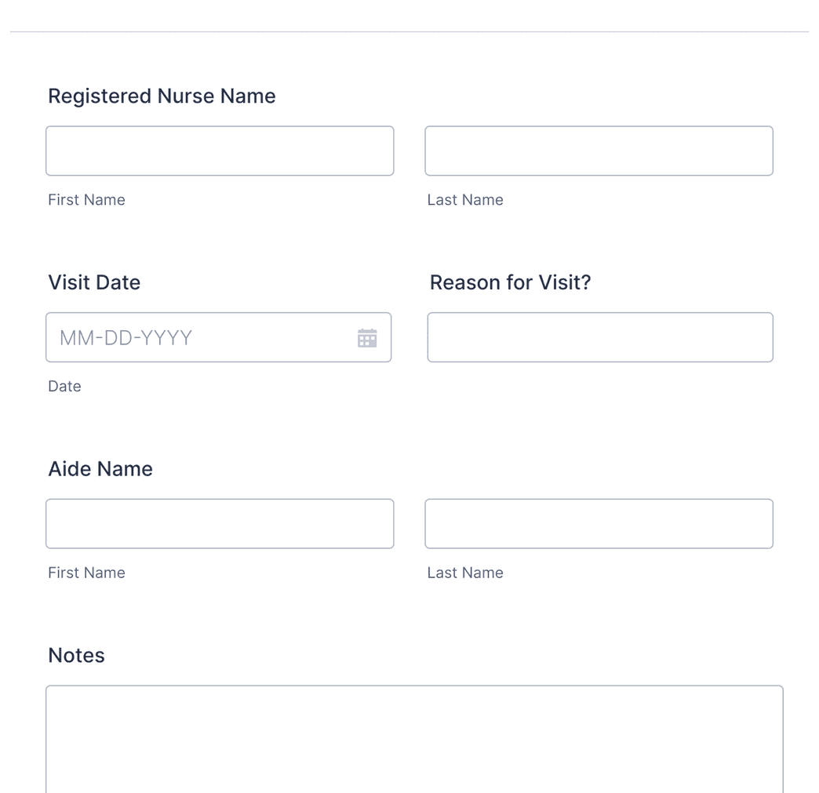
Task: Select the Reason for Visit text box
Action: pyautogui.click(x=599, y=337)
